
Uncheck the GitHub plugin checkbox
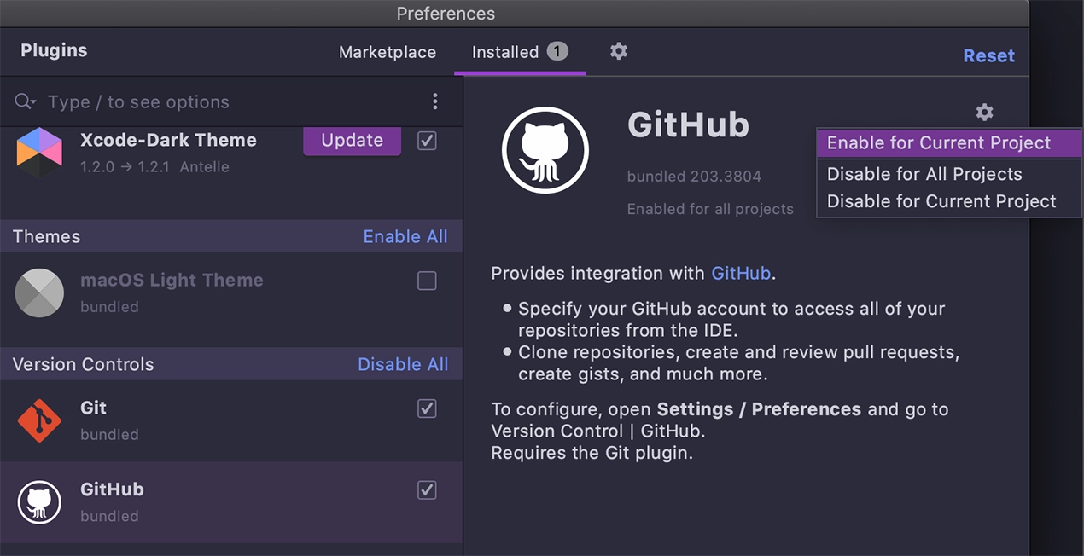(x=427, y=490)
